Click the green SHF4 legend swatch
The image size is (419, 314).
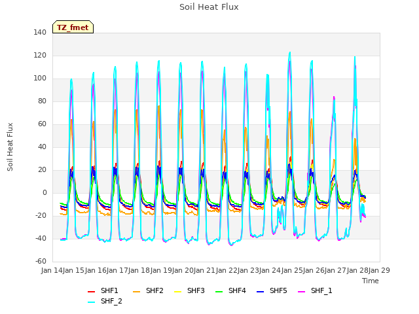pyautogui.click(x=219, y=291)
